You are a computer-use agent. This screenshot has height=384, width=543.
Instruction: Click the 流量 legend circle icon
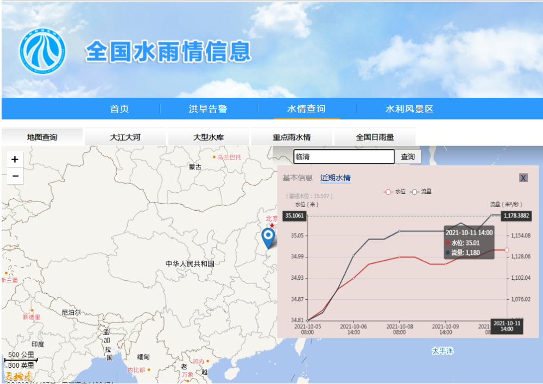415,191
